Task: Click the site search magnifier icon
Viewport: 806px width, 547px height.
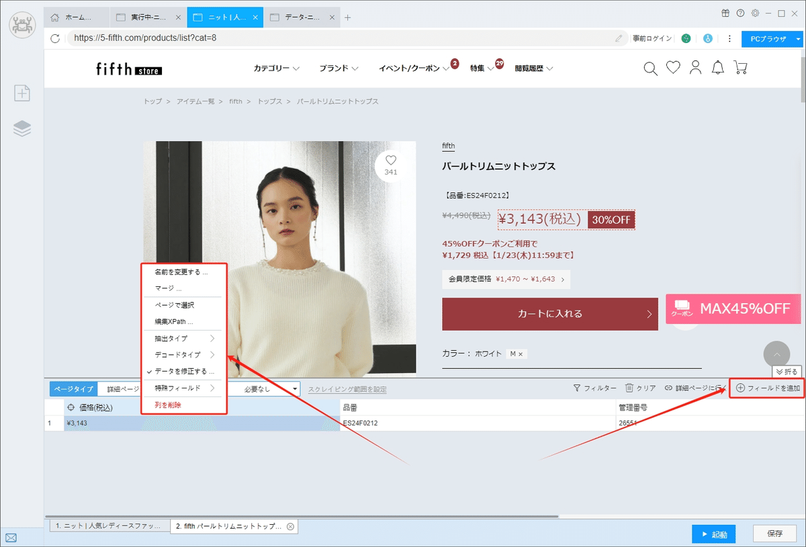Action: (x=650, y=68)
